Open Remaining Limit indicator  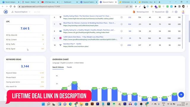141,12
